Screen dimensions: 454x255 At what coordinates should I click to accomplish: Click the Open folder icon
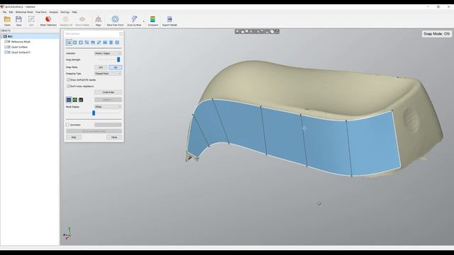(7, 19)
